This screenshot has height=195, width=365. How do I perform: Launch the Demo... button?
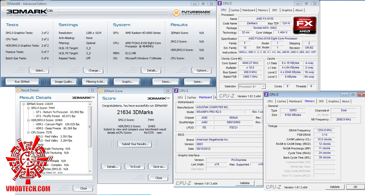click(167, 82)
